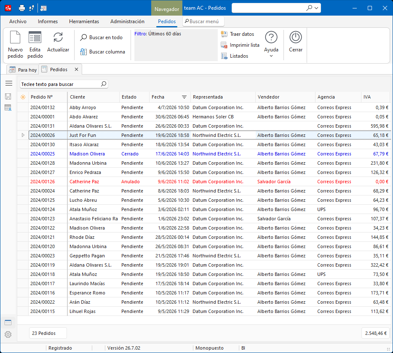Open the hamburger menu in sidebar
This screenshot has height=353, width=393.
click(9, 83)
